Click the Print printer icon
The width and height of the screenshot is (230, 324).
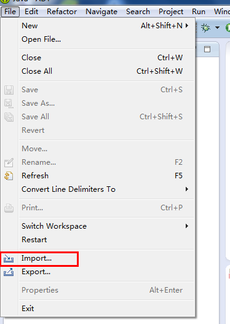(x=9, y=208)
